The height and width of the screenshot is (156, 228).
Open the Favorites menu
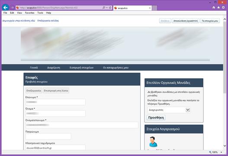(30, 13)
